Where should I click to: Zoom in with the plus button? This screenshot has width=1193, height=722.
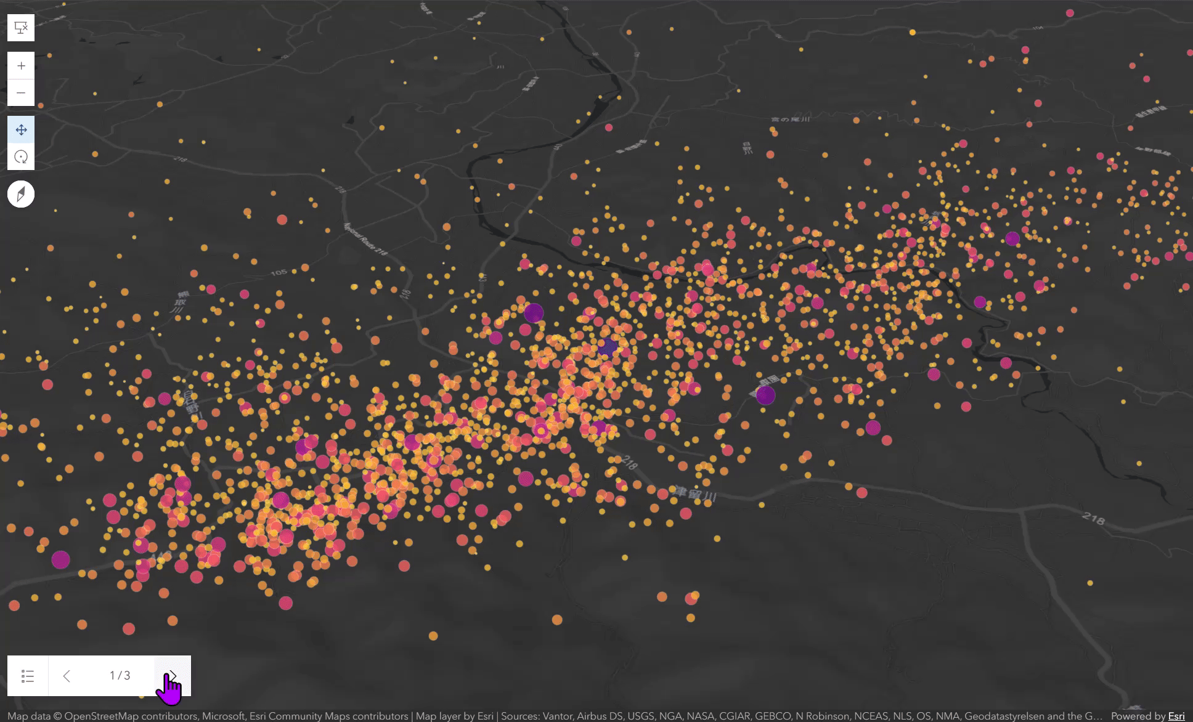(x=21, y=66)
